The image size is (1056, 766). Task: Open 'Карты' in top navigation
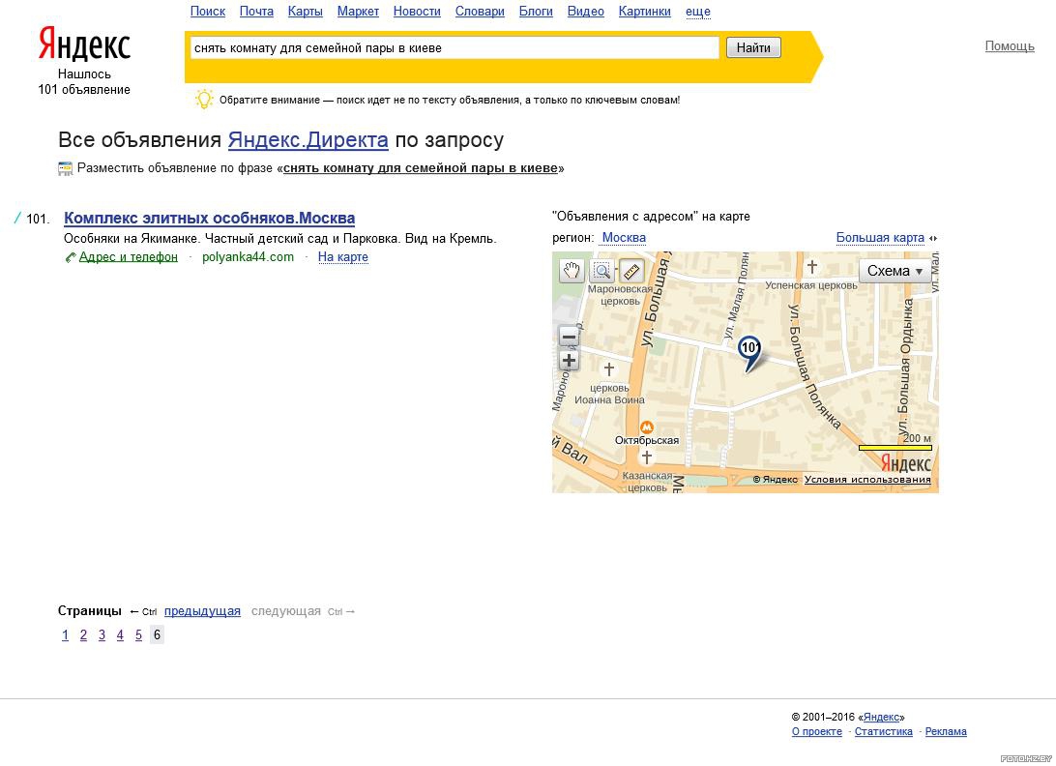[x=305, y=12]
